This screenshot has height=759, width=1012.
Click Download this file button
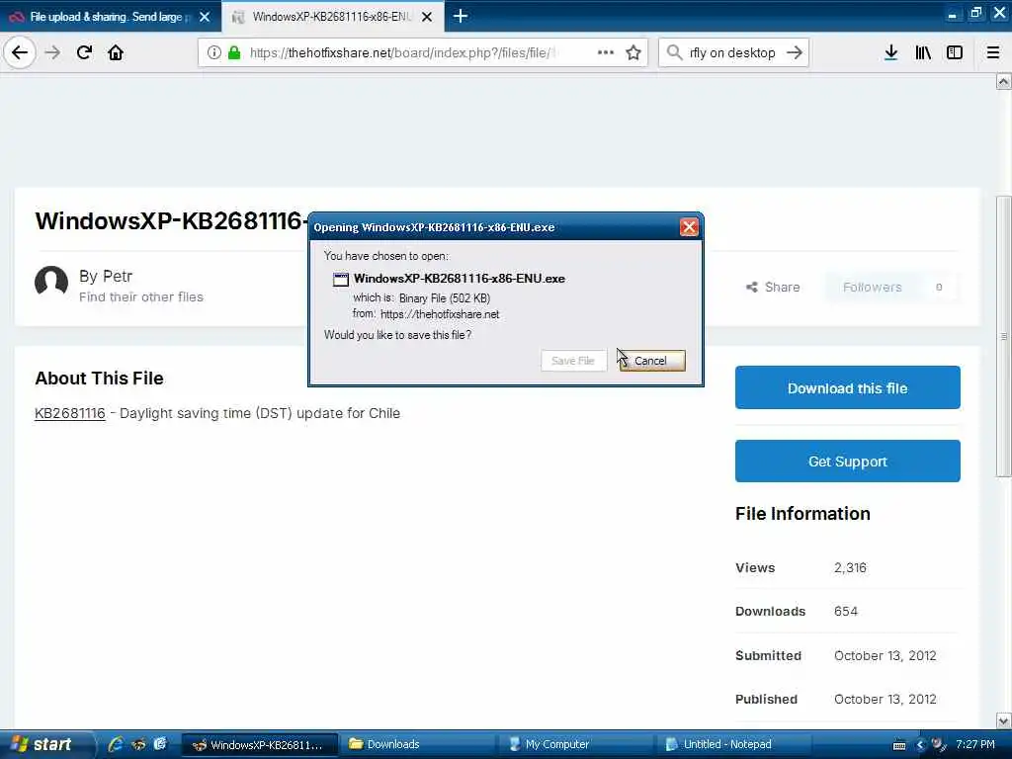pos(847,387)
